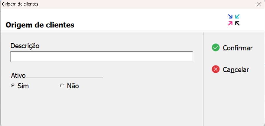Click the Não option label text

73,86
